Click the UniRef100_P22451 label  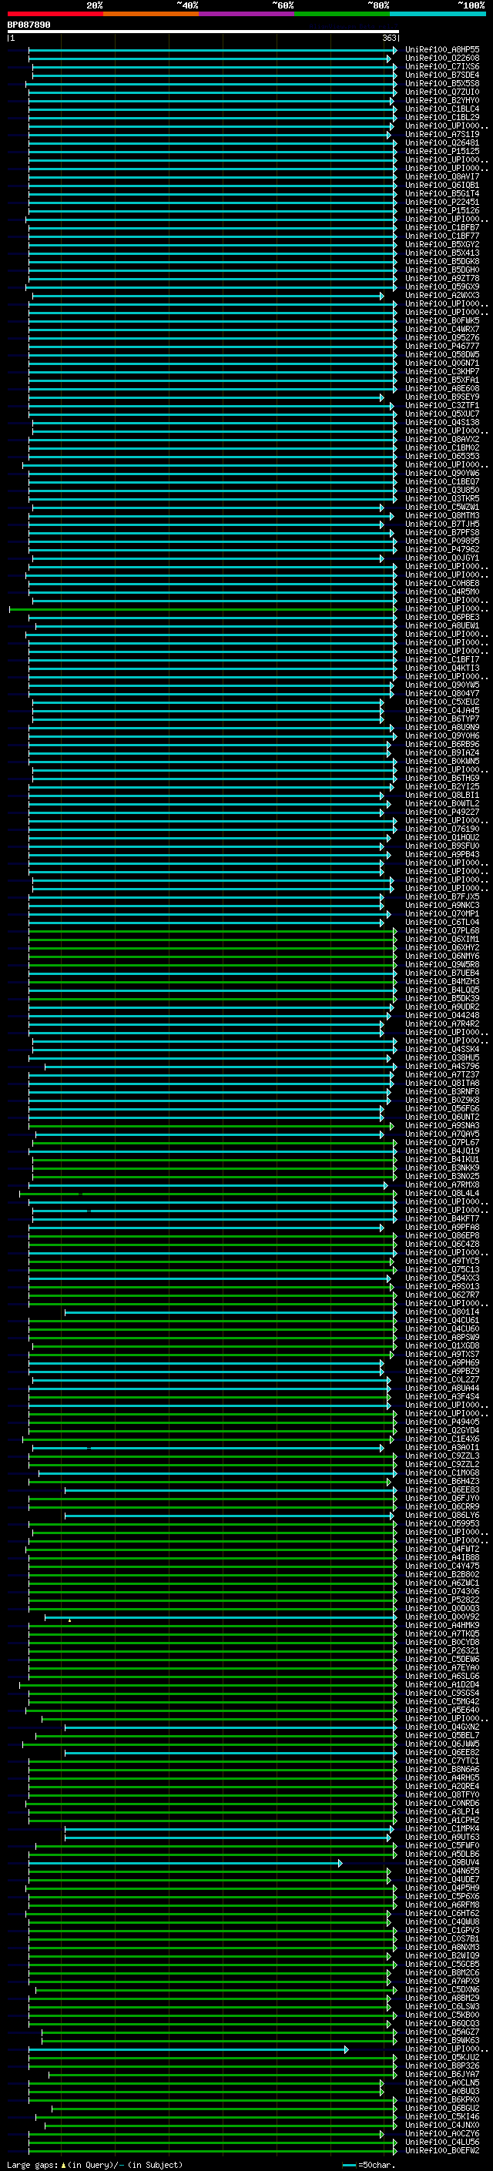pos(442,203)
